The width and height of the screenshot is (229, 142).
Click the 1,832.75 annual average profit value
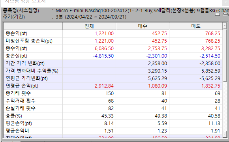tap(211, 86)
